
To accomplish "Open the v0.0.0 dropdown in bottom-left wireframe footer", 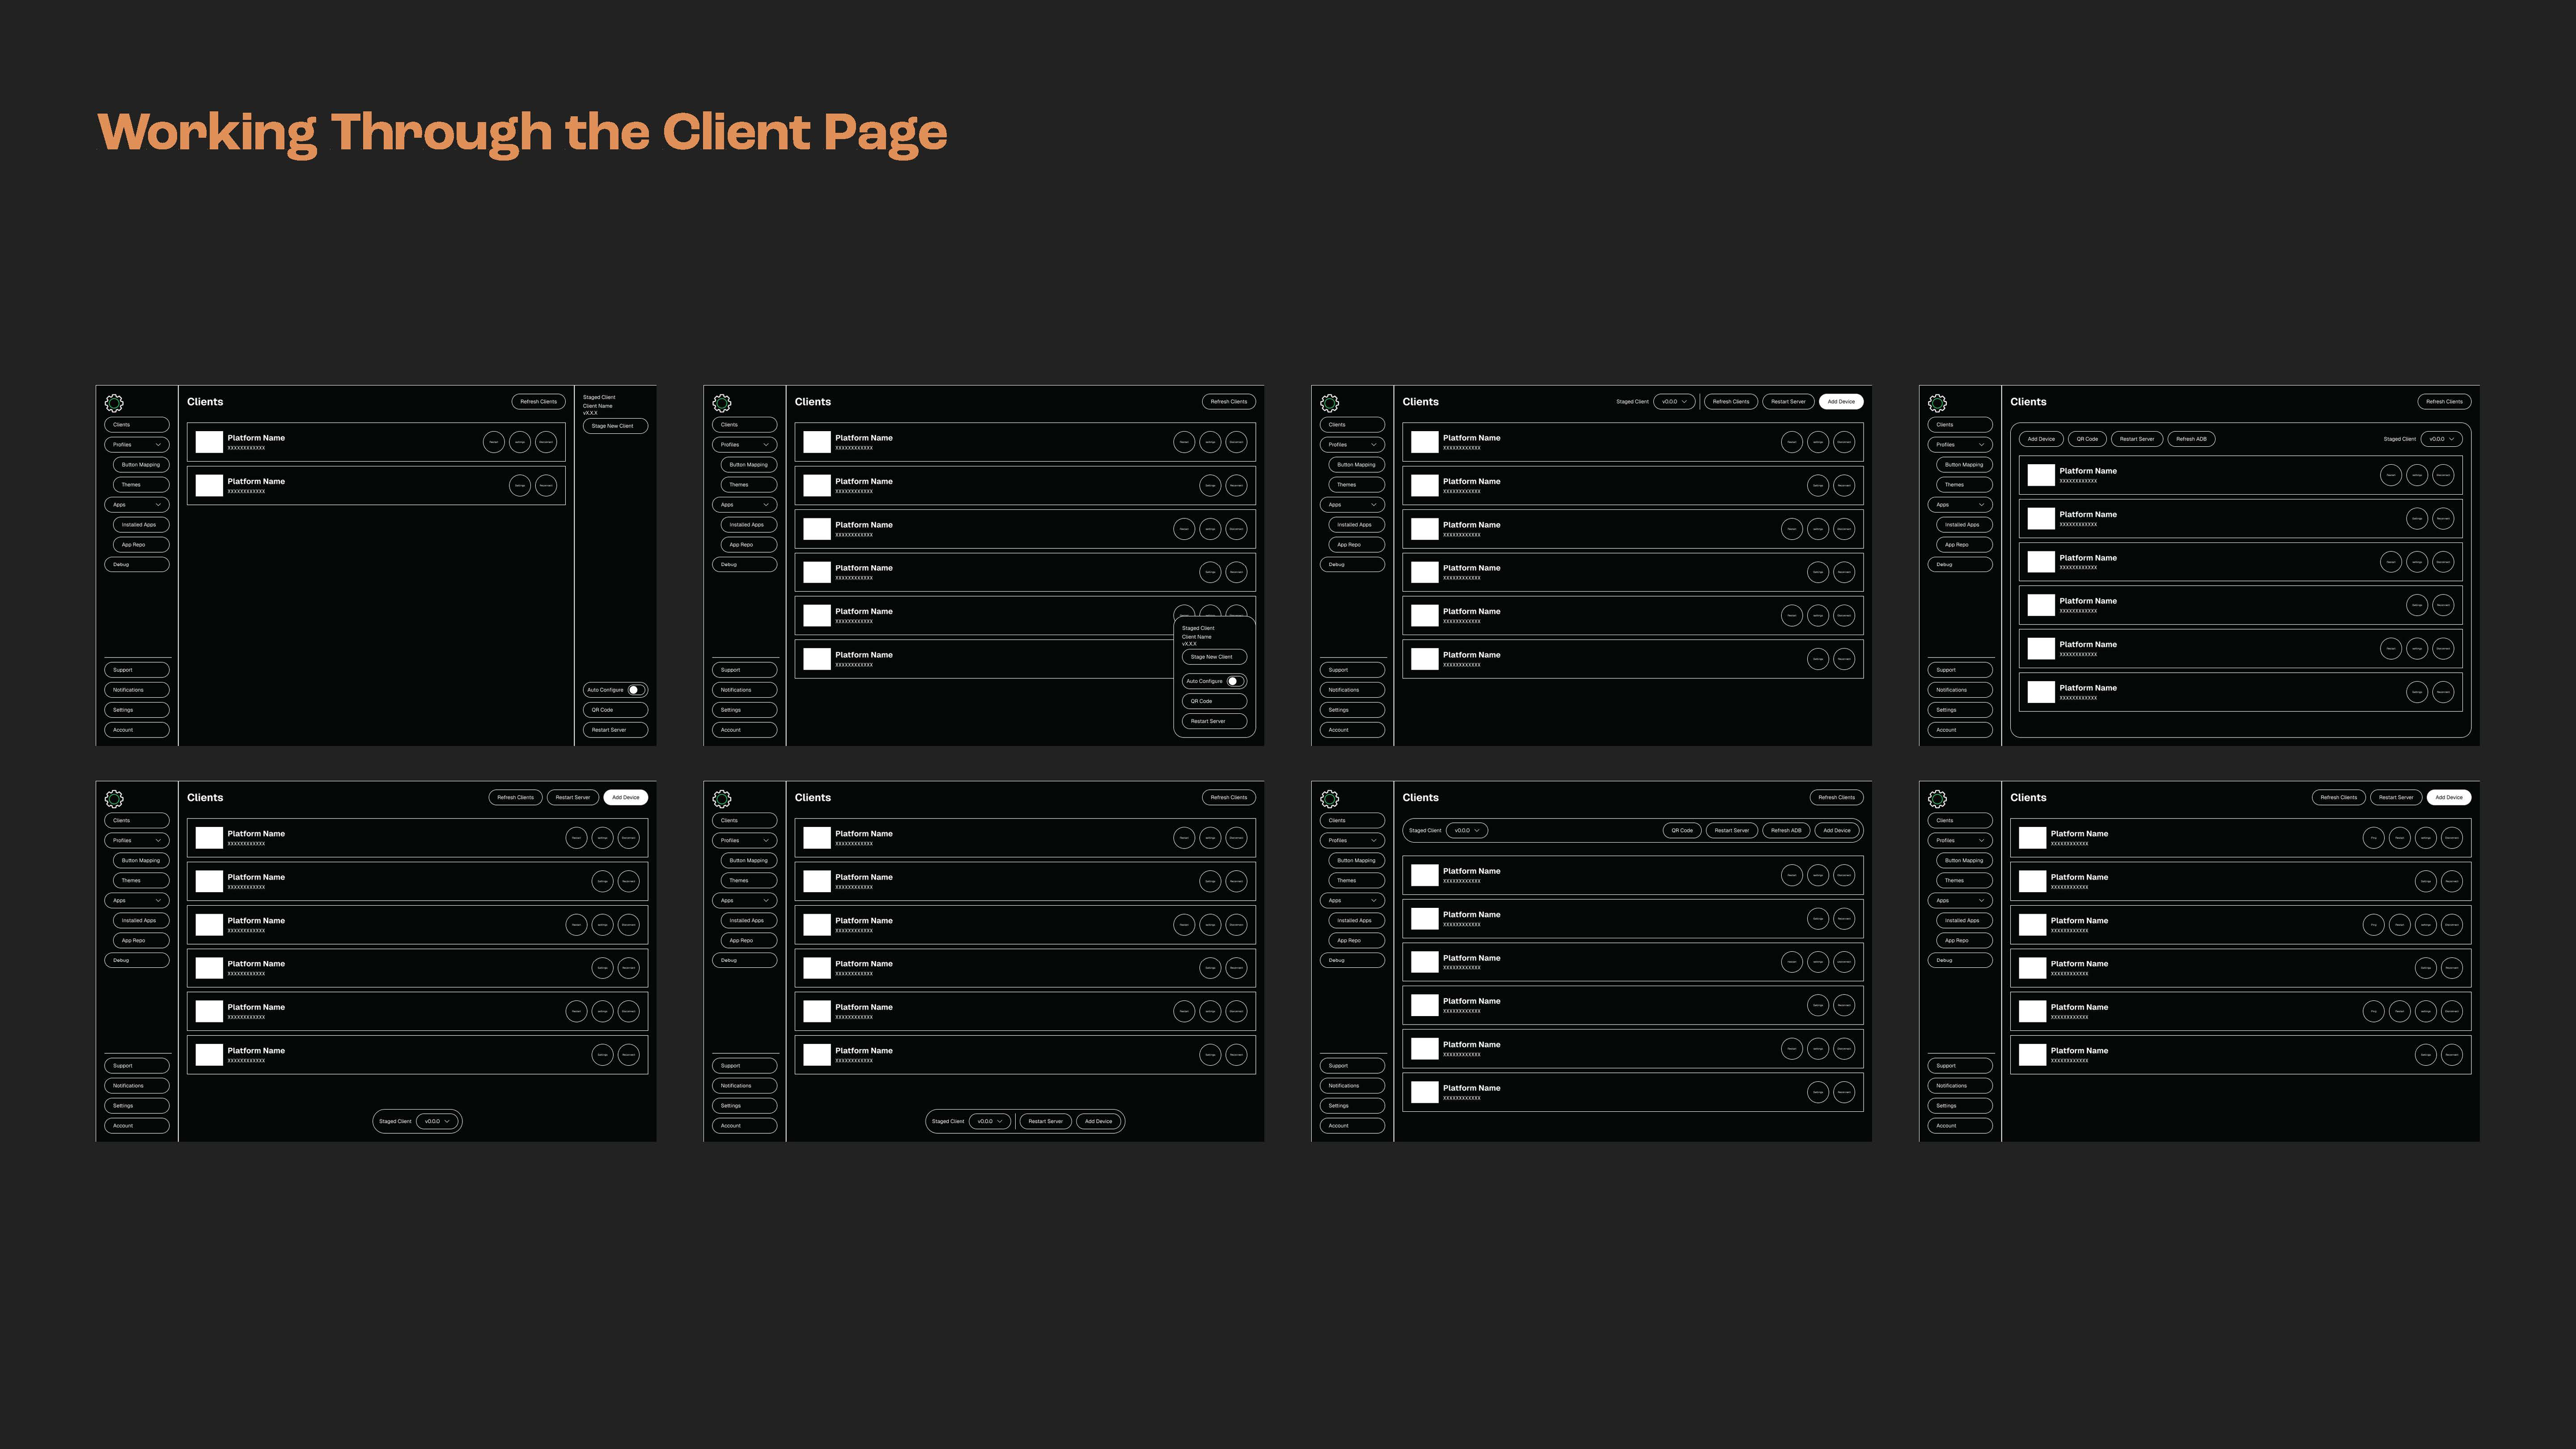I will coord(437,1121).
